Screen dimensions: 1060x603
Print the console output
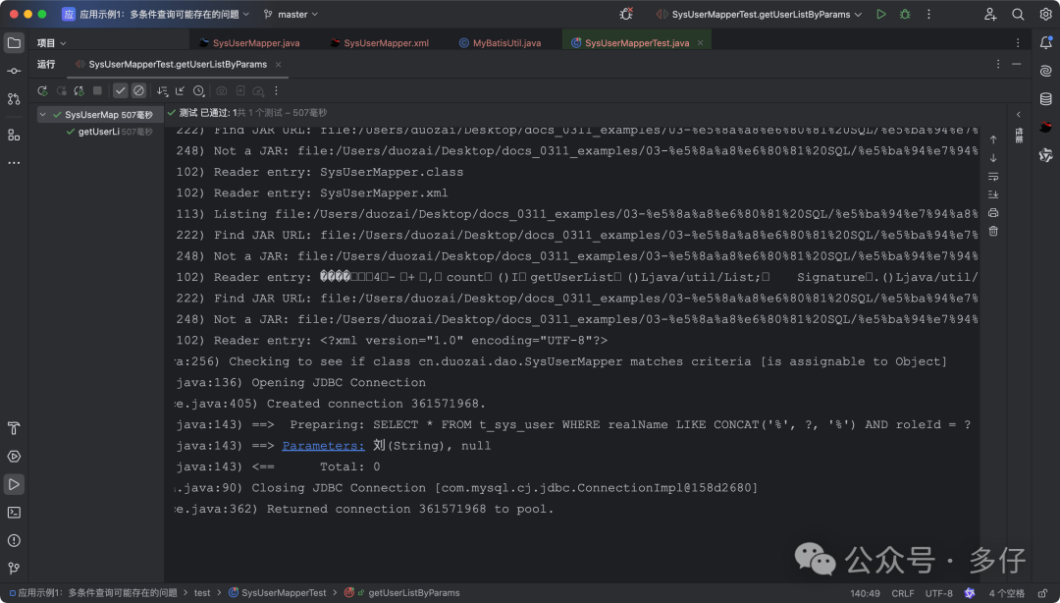tap(993, 212)
